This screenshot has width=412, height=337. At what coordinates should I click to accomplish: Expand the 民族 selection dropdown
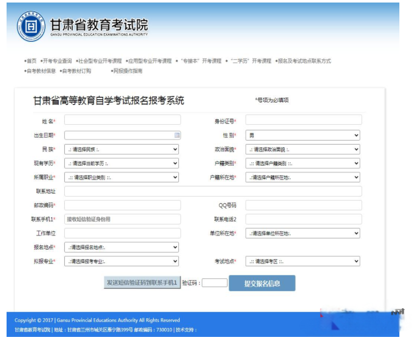point(121,150)
